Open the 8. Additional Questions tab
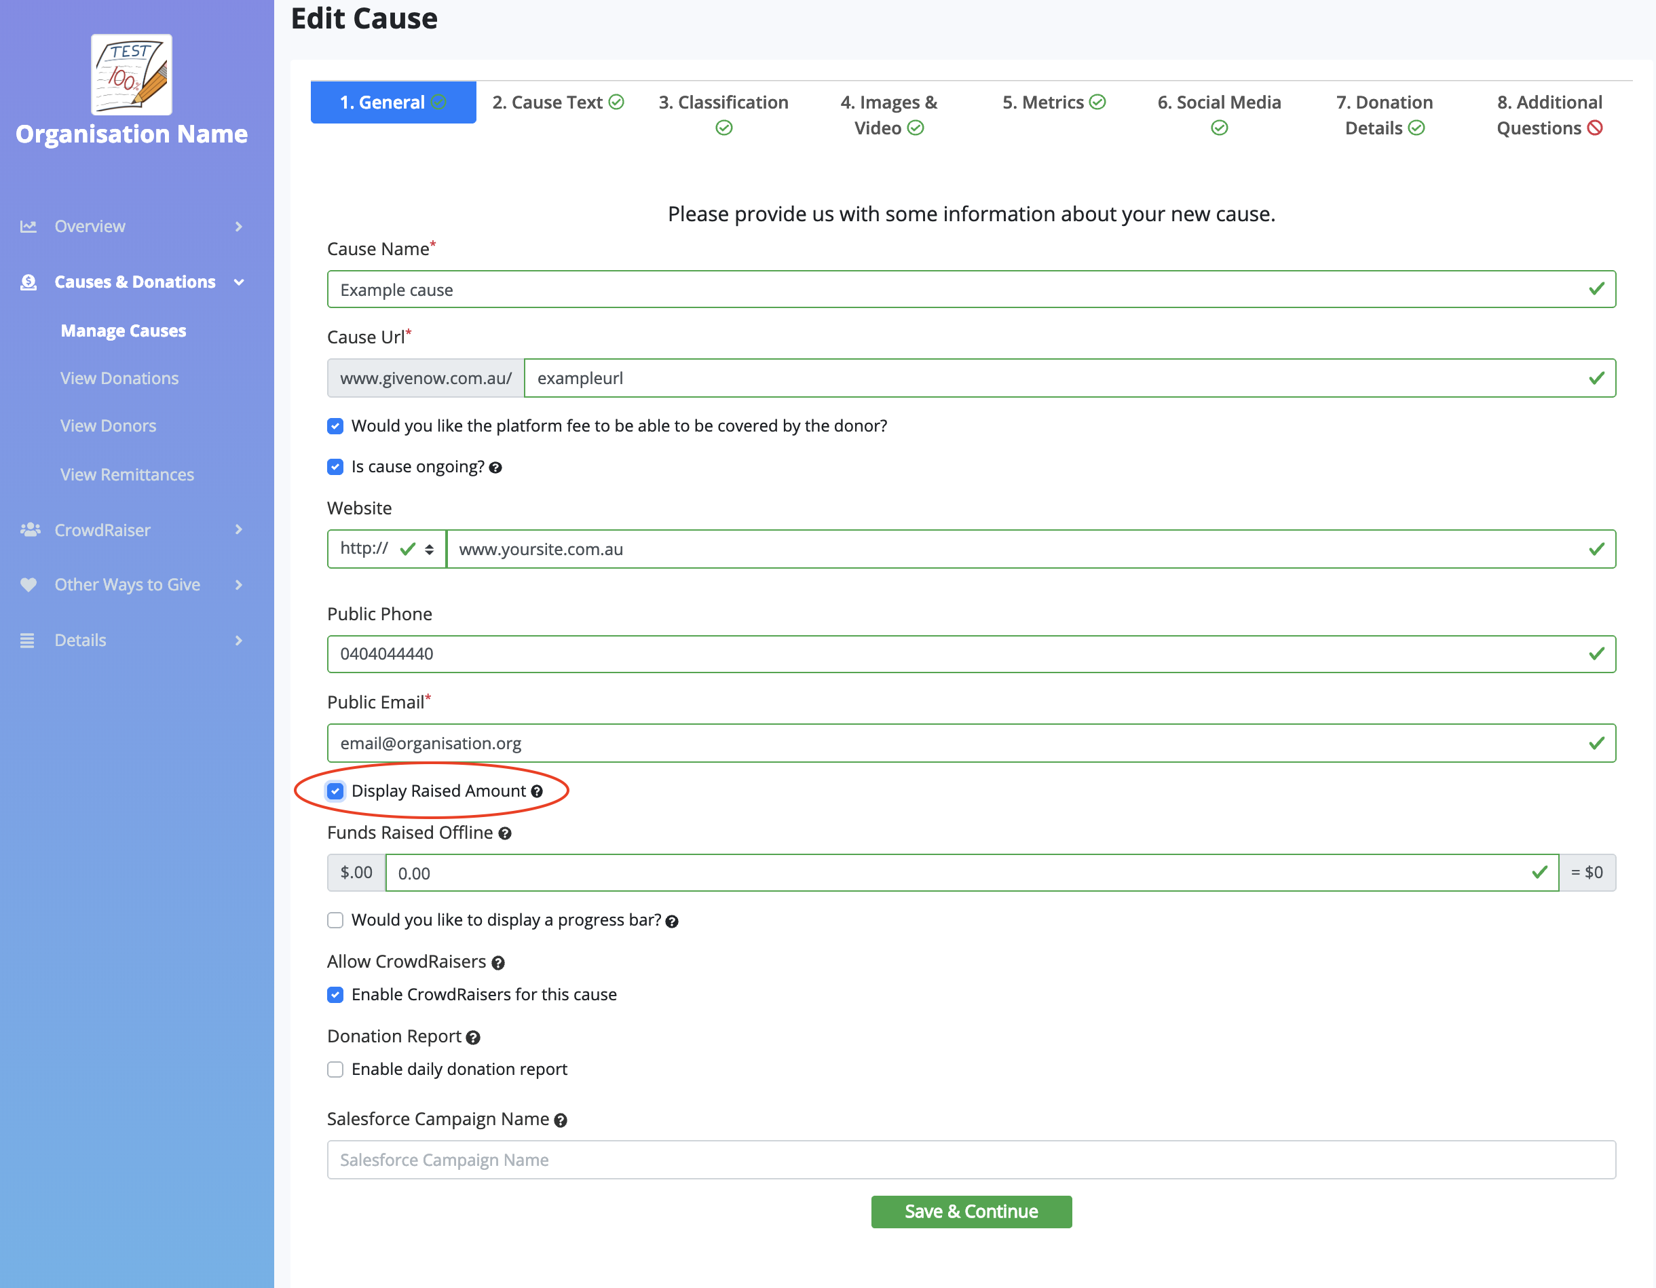 pyautogui.click(x=1550, y=115)
